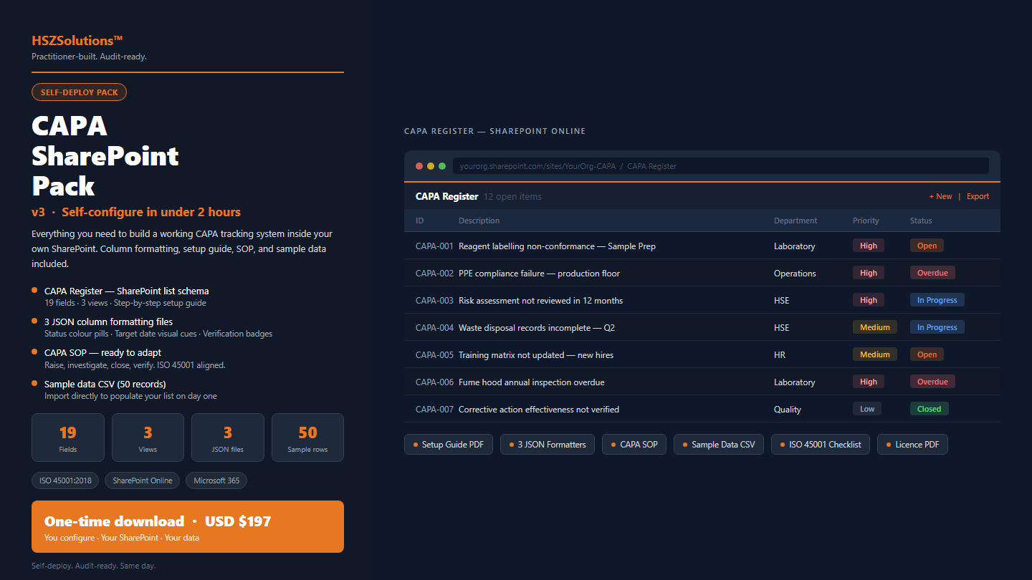Click the Closed status pill for CAPA-007
1032x580 pixels.
click(x=929, y=409)
